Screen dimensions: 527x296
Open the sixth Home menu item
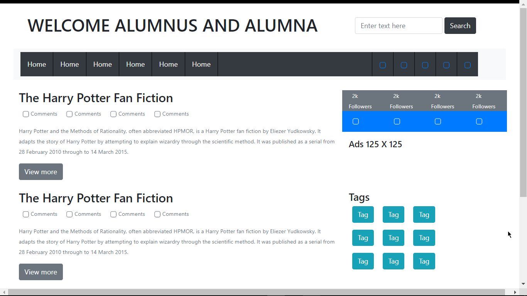[201, 64]
